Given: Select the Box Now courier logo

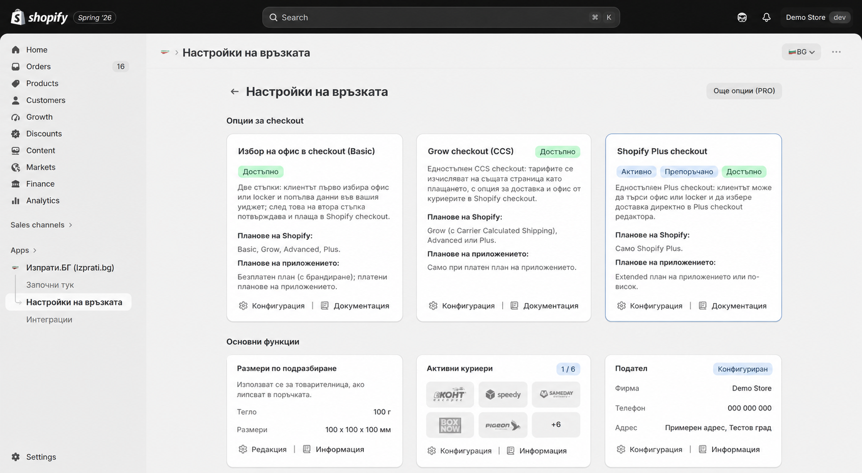Looking at the screenshot, I should 450,425.
